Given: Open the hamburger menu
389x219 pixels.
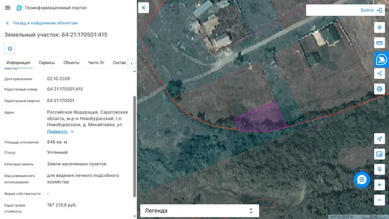Looking at the screenshot, I should tap(8, 8).
